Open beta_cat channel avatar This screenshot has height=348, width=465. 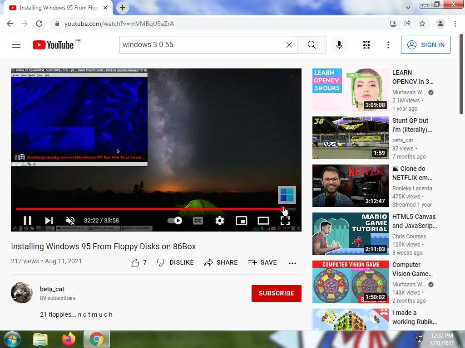(22, 293)
